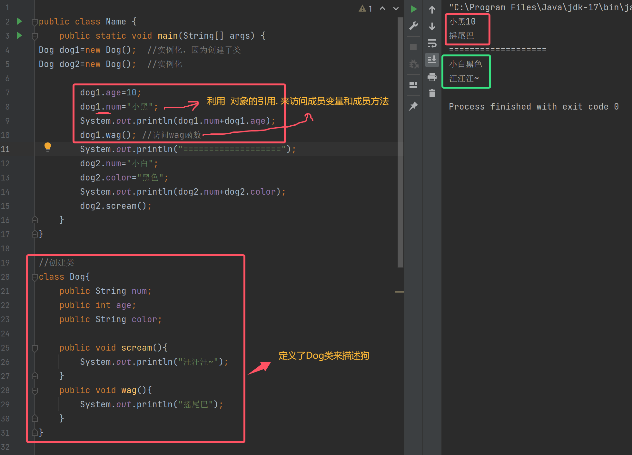The height and width of the screenshot is (455, 632).
Task: Click console output line '汪汪汪~'
Action: 464,78
